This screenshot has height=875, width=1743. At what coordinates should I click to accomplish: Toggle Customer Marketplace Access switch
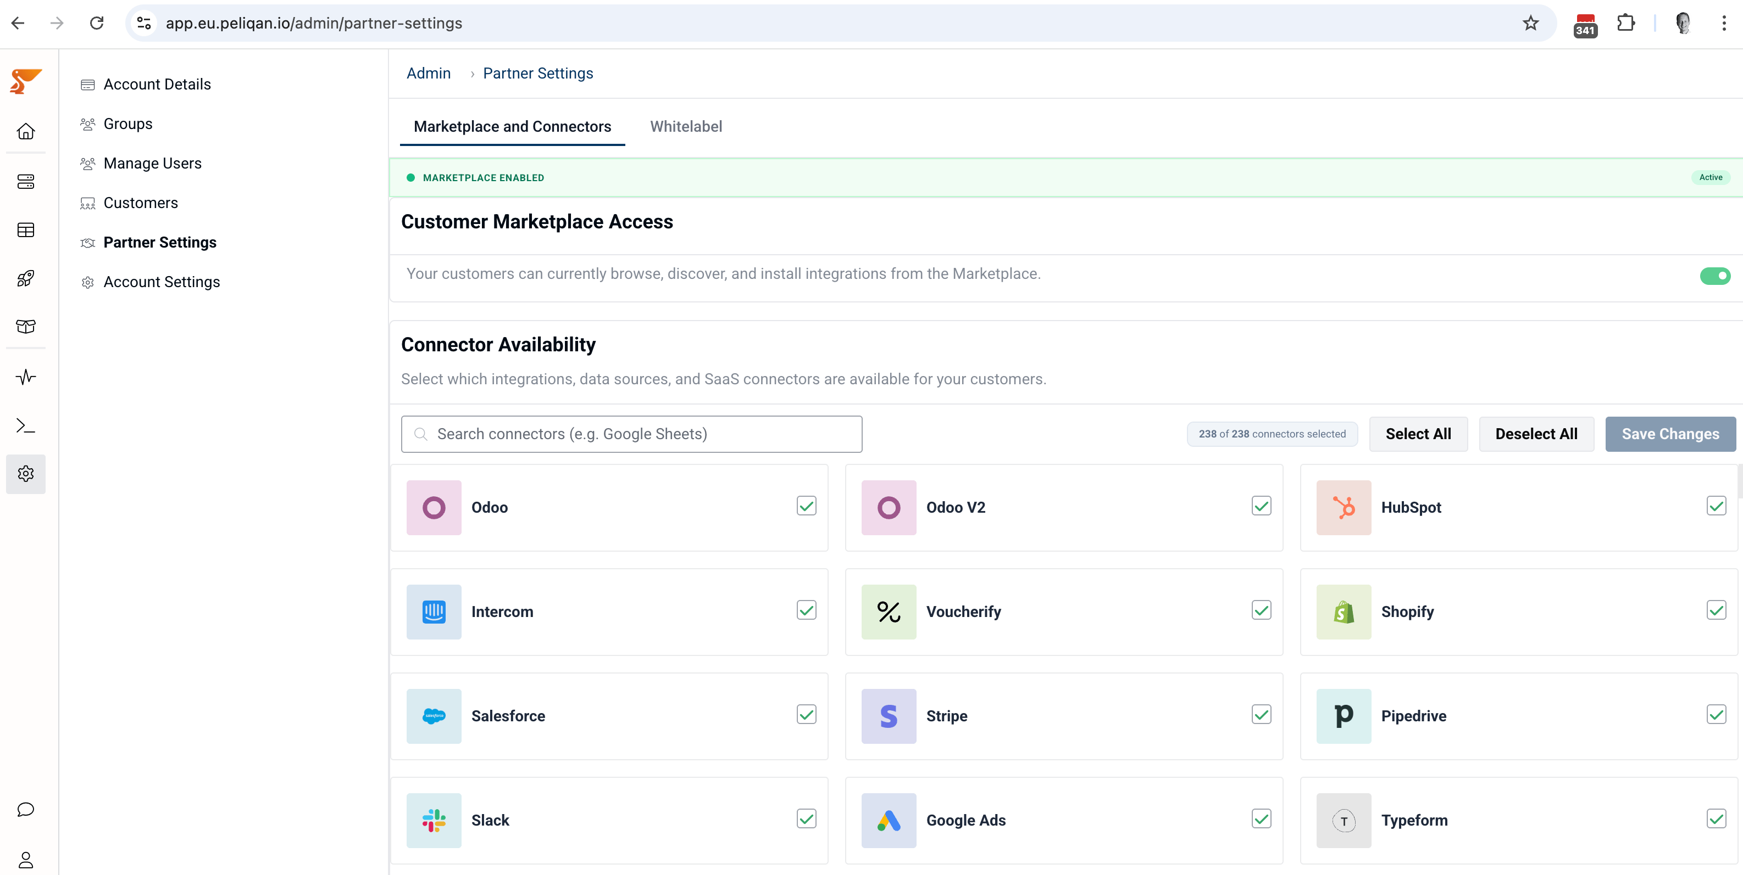[x=1714, y=276]
